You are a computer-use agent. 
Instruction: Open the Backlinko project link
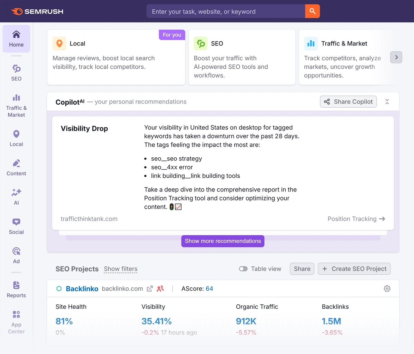(x=82, y=289)
